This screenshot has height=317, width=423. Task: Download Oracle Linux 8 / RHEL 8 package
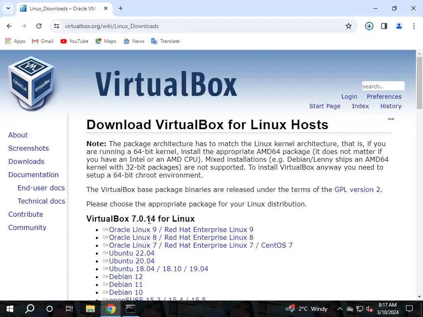coord(181,237)
